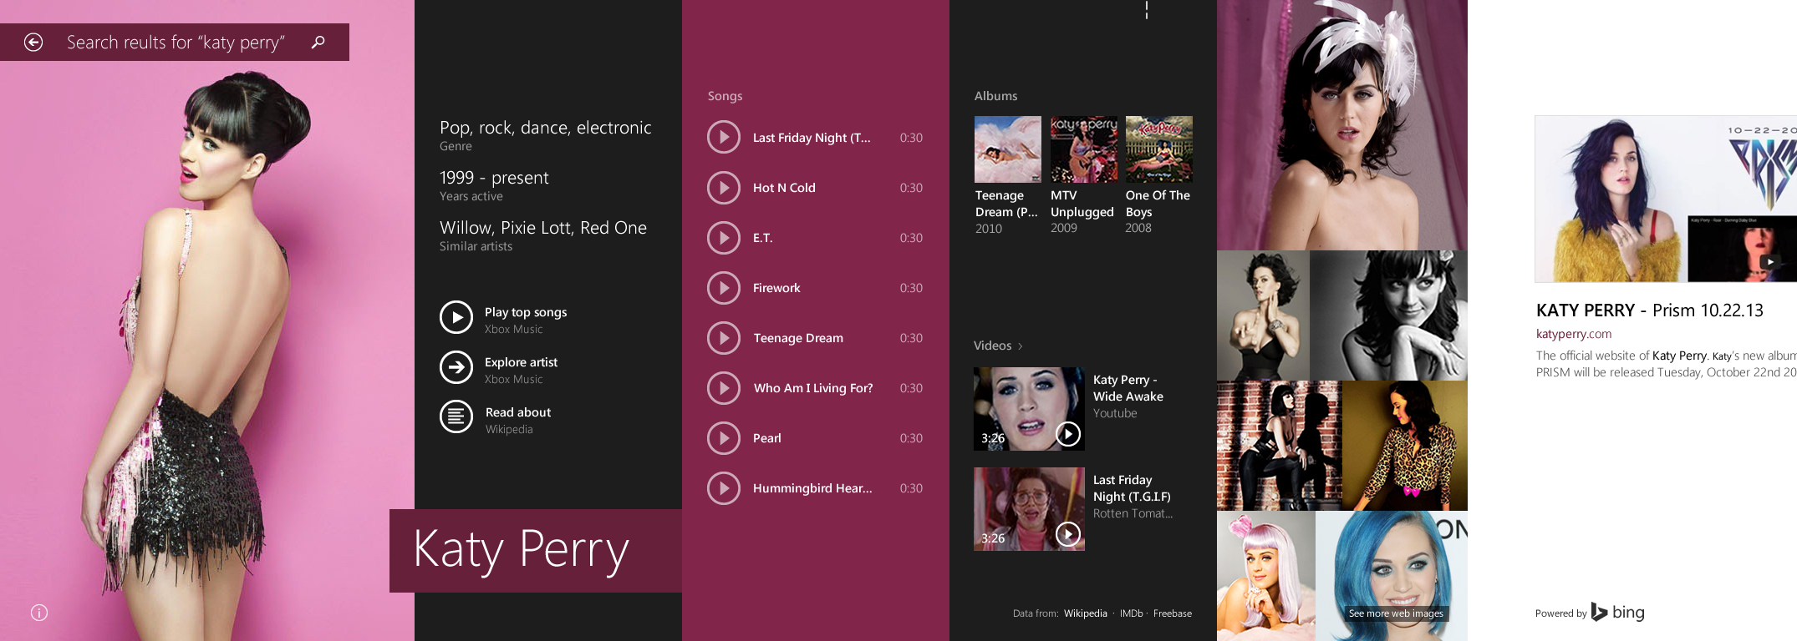Open black-and-white close-up portrait photo

point(1388,315)
